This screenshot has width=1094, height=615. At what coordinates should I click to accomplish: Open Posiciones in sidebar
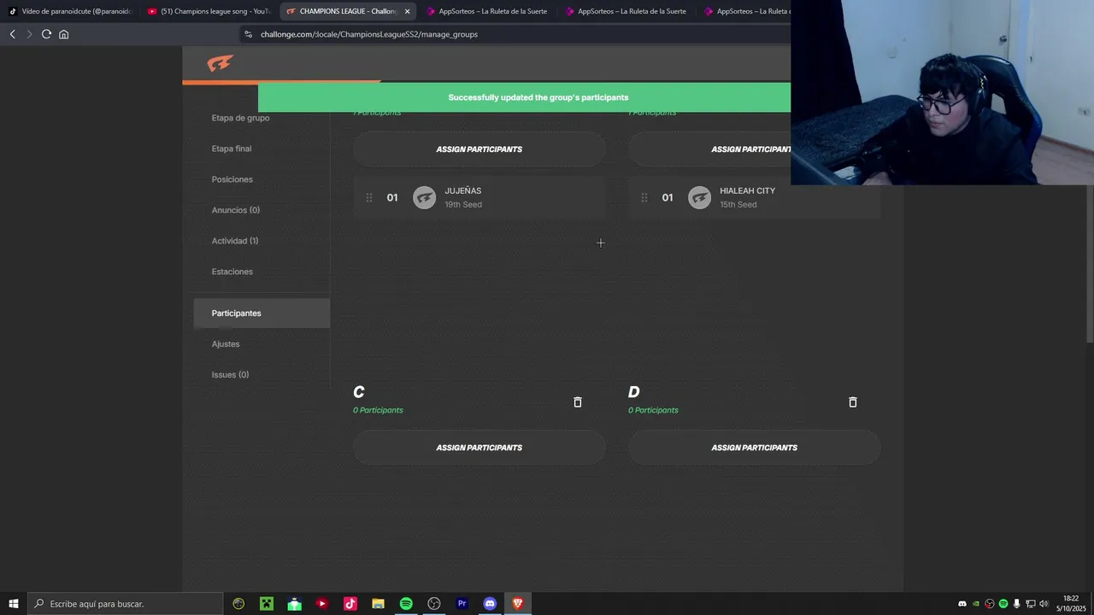pyautogui.click(x=232, y=179)
